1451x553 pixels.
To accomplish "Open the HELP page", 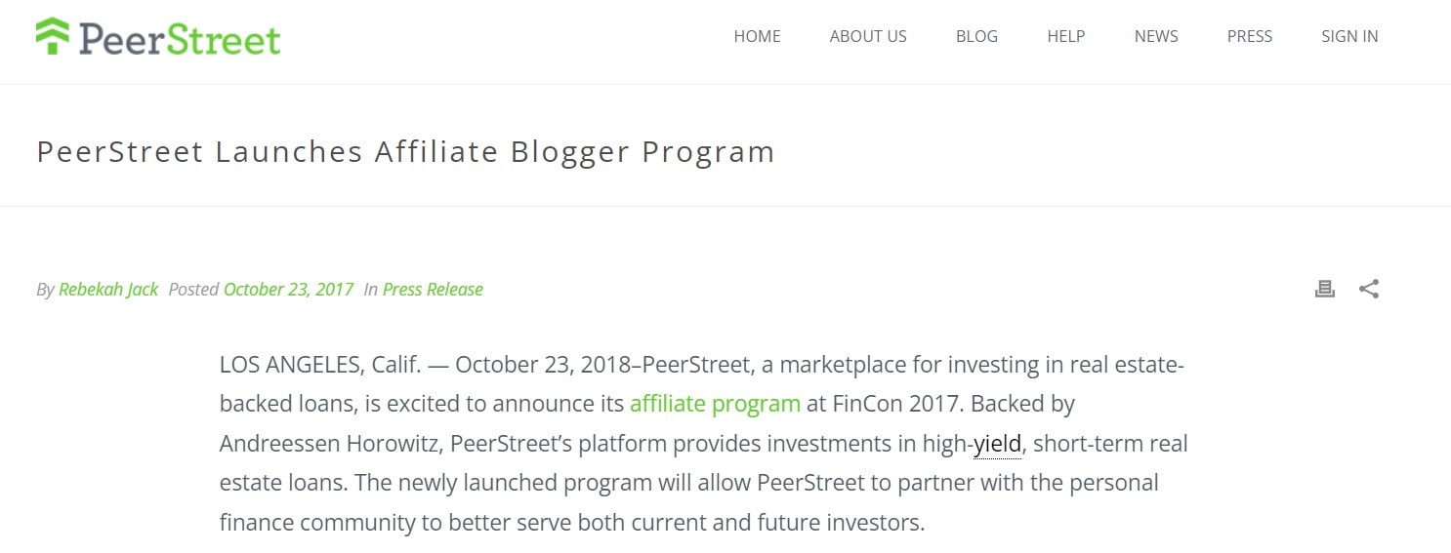I will coord(1065,36).
